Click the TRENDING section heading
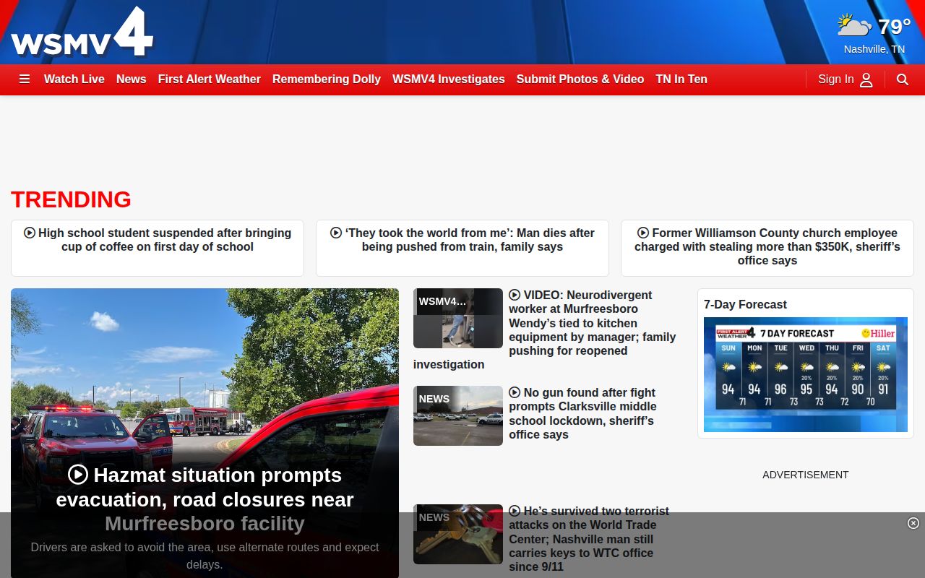This screenshot has width=925, height=578. coord(71,199)
